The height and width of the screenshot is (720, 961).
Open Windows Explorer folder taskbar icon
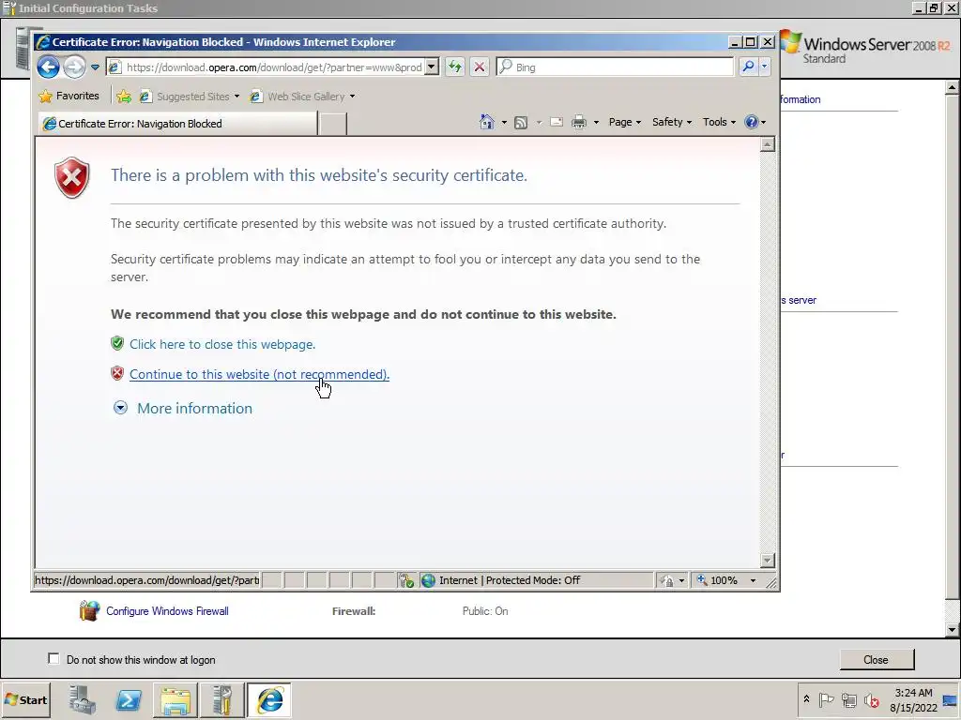(175, 699)
